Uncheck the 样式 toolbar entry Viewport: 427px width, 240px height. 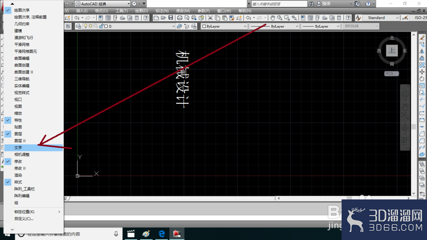(34, 182)
